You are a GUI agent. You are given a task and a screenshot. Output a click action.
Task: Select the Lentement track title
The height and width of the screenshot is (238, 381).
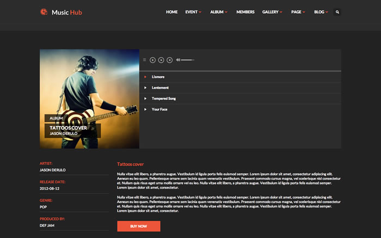[x=160, y=87]
